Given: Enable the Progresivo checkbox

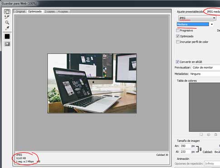Looking at the screenshot, I should (178, 31).
